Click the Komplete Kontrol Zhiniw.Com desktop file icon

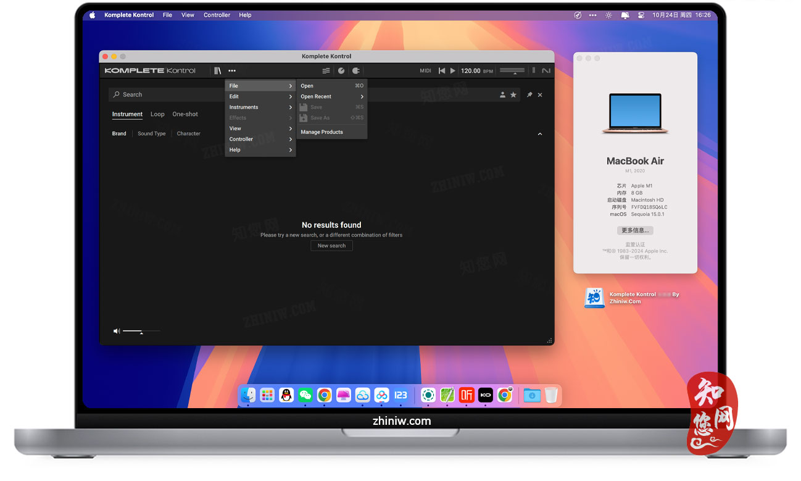594,298
